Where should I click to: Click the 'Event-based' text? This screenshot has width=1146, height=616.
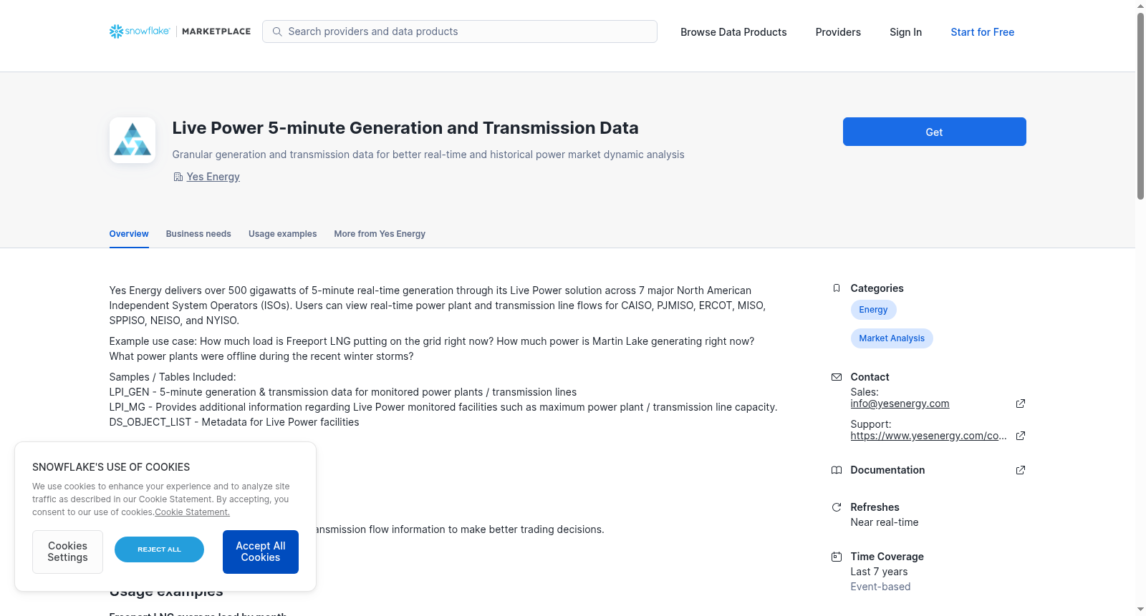pos(880,587)
